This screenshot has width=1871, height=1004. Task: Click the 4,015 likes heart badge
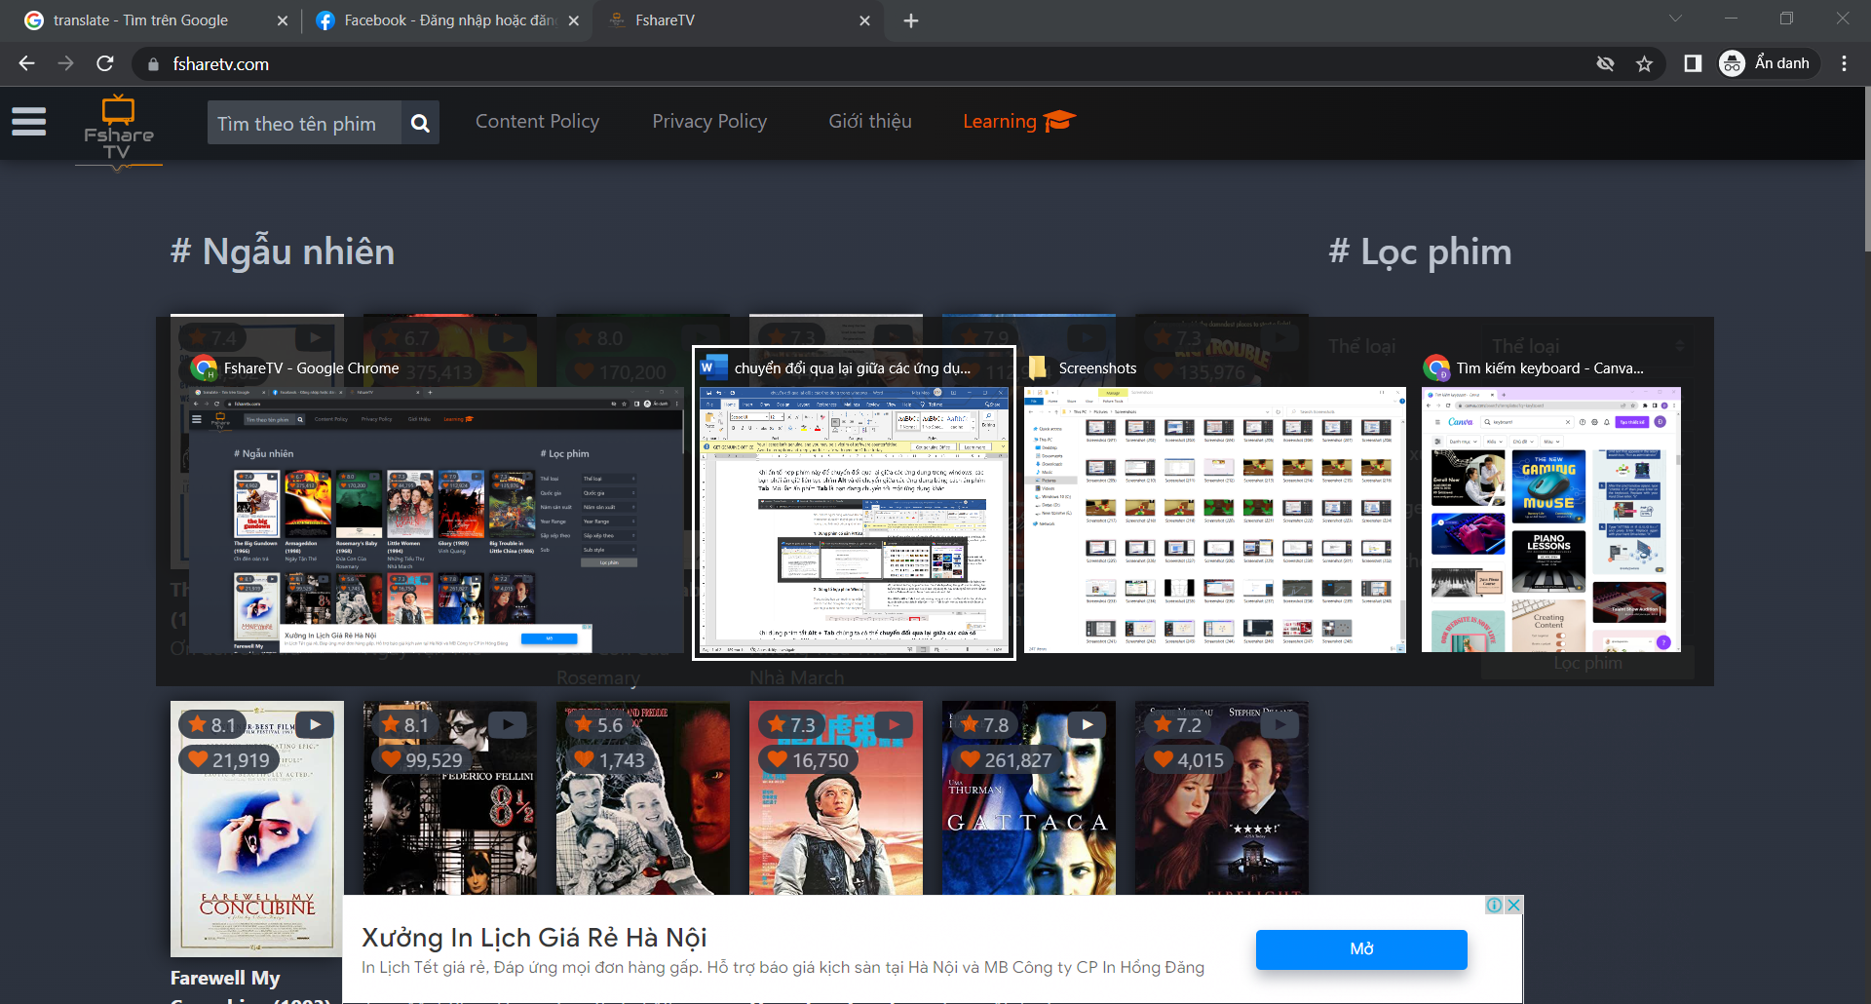click(1188, 759)
